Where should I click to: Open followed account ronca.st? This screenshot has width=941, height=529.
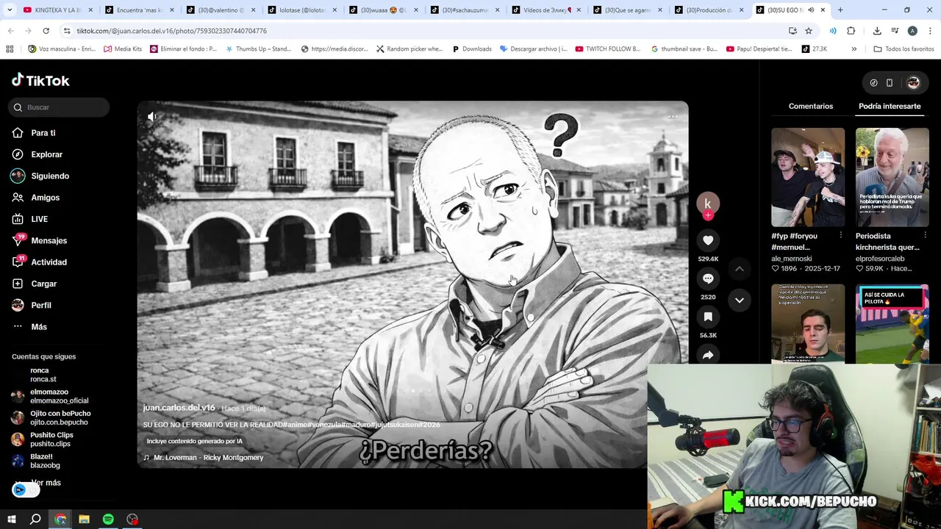coord(43,375)
